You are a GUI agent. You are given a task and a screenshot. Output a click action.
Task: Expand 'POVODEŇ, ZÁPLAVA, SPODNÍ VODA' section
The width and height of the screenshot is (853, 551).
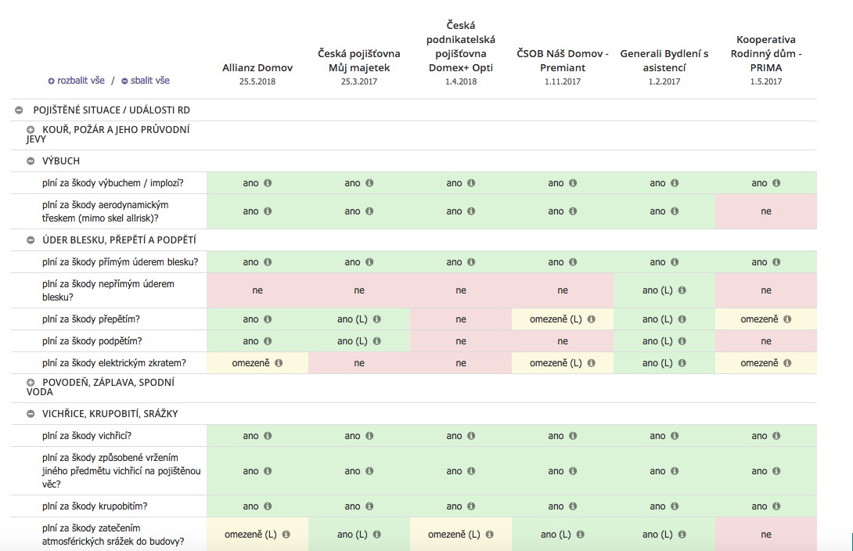tap(31, 383)
